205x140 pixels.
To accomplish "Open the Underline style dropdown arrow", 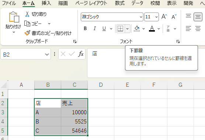I will (111, 29).
